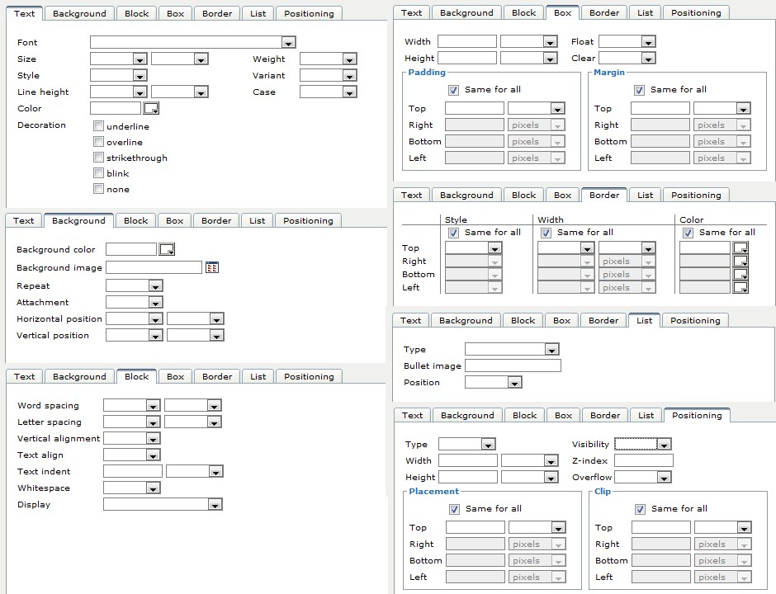Select Border tab in the panel showing Padding and Margin
The height and width of the screenshot is (594, 776).
(603, 13)
